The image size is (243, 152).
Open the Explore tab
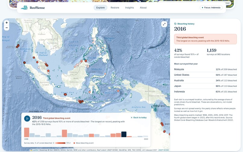click(100, 8)
